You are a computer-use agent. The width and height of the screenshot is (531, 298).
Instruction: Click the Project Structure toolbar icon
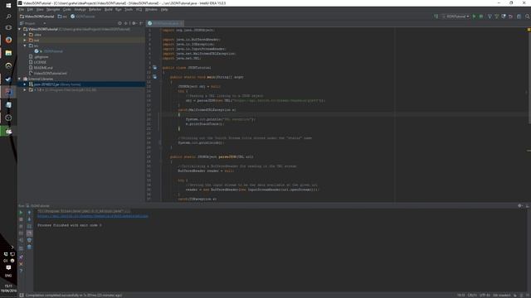coord(519,17)
